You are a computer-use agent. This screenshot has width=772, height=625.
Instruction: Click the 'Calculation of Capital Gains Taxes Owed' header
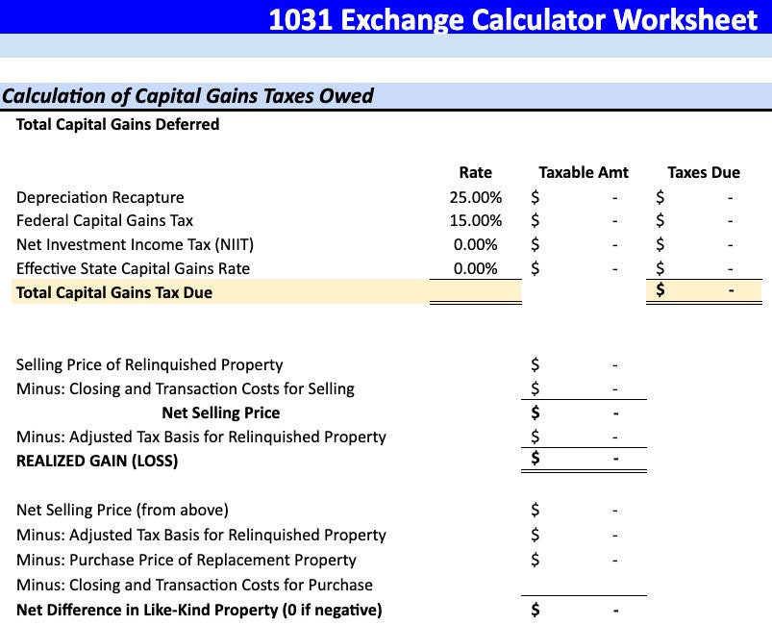187,95
